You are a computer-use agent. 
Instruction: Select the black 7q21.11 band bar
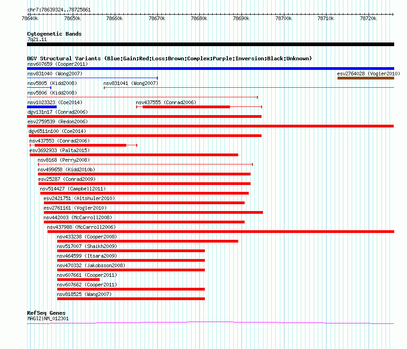pos(210,44)
